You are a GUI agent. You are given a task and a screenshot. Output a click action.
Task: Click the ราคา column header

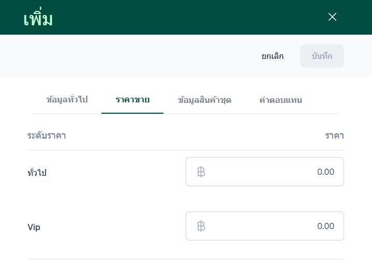[x=334, y=136]
